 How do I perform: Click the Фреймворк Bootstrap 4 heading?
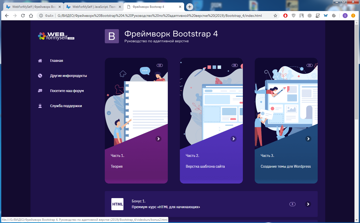point(171,34)
